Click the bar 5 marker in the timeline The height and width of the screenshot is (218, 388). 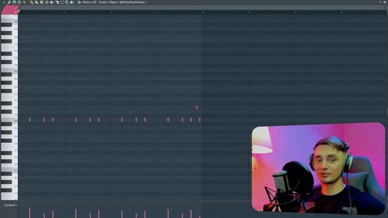click(203, 12)
